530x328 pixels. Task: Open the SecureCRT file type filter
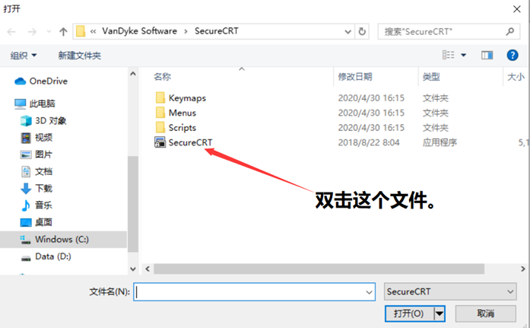[450, 291]
